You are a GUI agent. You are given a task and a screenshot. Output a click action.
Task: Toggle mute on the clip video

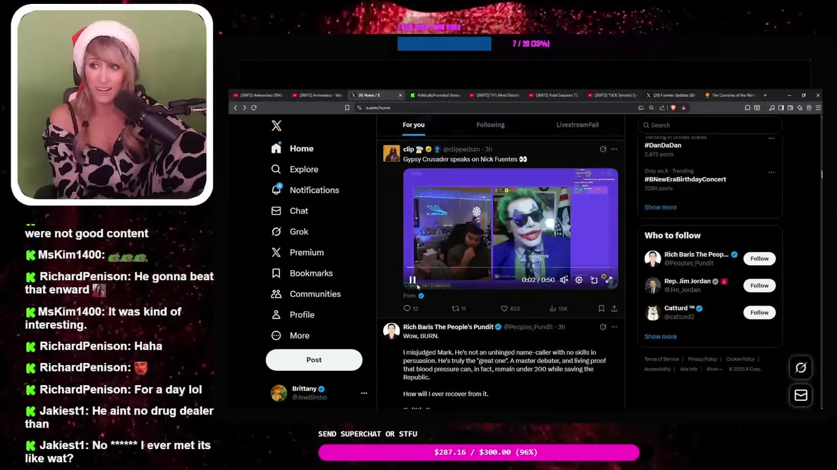pos(564,280)
